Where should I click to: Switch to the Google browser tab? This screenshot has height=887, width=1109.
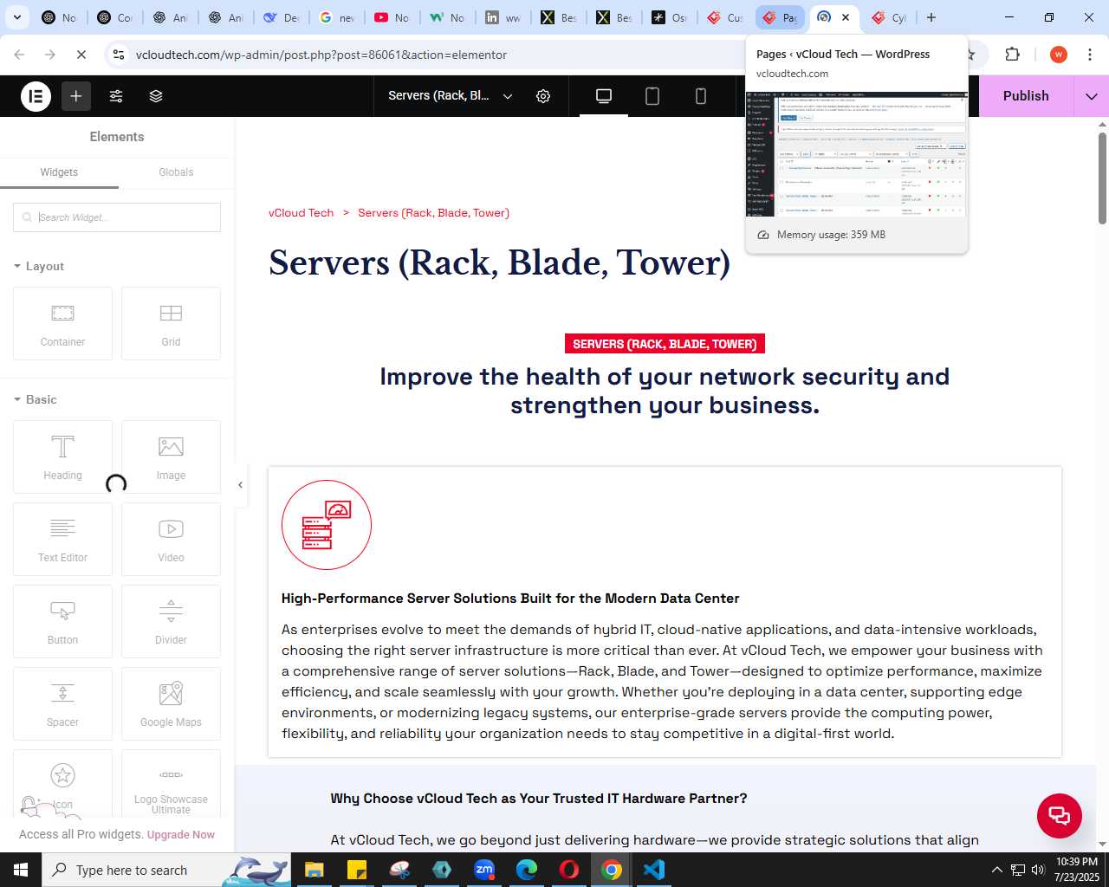[336, 17]
